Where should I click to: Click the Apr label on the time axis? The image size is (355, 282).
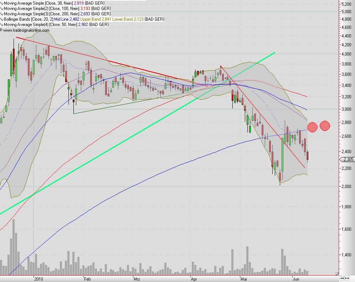pos(194,279)
